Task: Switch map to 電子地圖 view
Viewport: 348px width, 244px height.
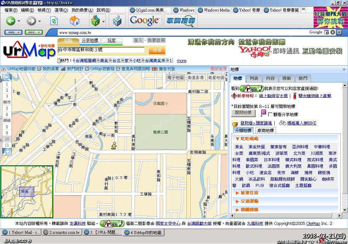Action: (176, 77)
